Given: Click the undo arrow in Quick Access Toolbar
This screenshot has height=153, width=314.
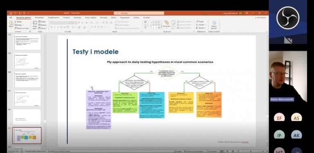Looking at the screenshot, I should [x=15, y=13].
